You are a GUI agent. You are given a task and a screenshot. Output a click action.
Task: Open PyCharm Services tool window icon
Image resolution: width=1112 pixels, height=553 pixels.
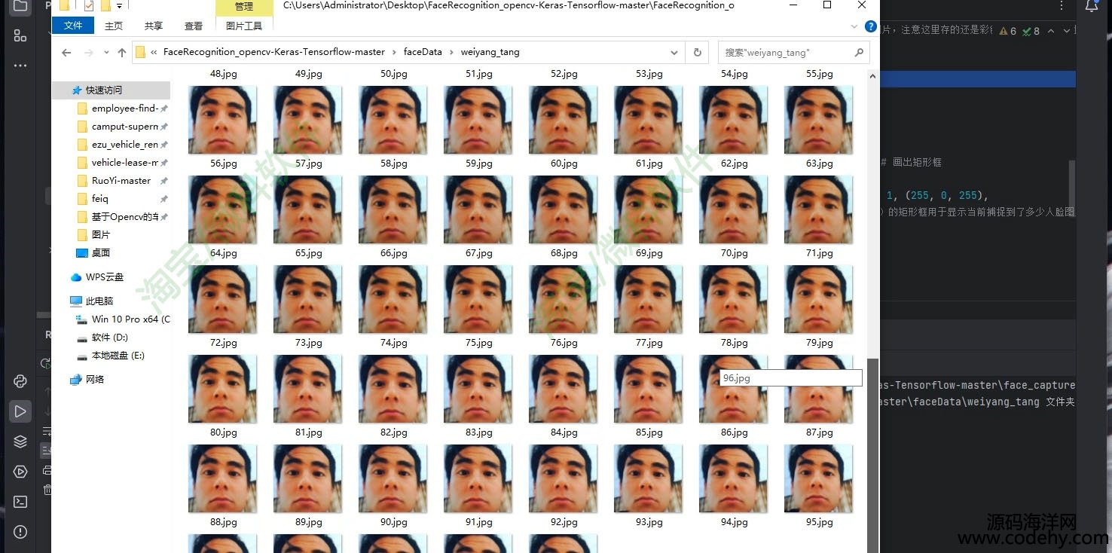pos(20,472)
